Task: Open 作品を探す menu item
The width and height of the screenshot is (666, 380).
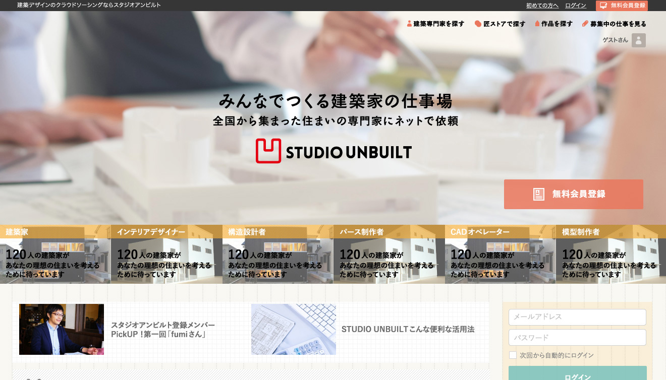Action: [553, 24]
